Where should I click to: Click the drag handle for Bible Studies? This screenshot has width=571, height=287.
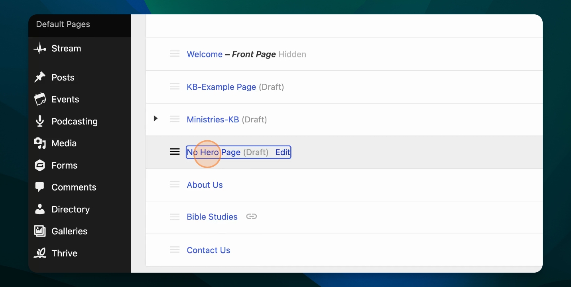(175, 217)
